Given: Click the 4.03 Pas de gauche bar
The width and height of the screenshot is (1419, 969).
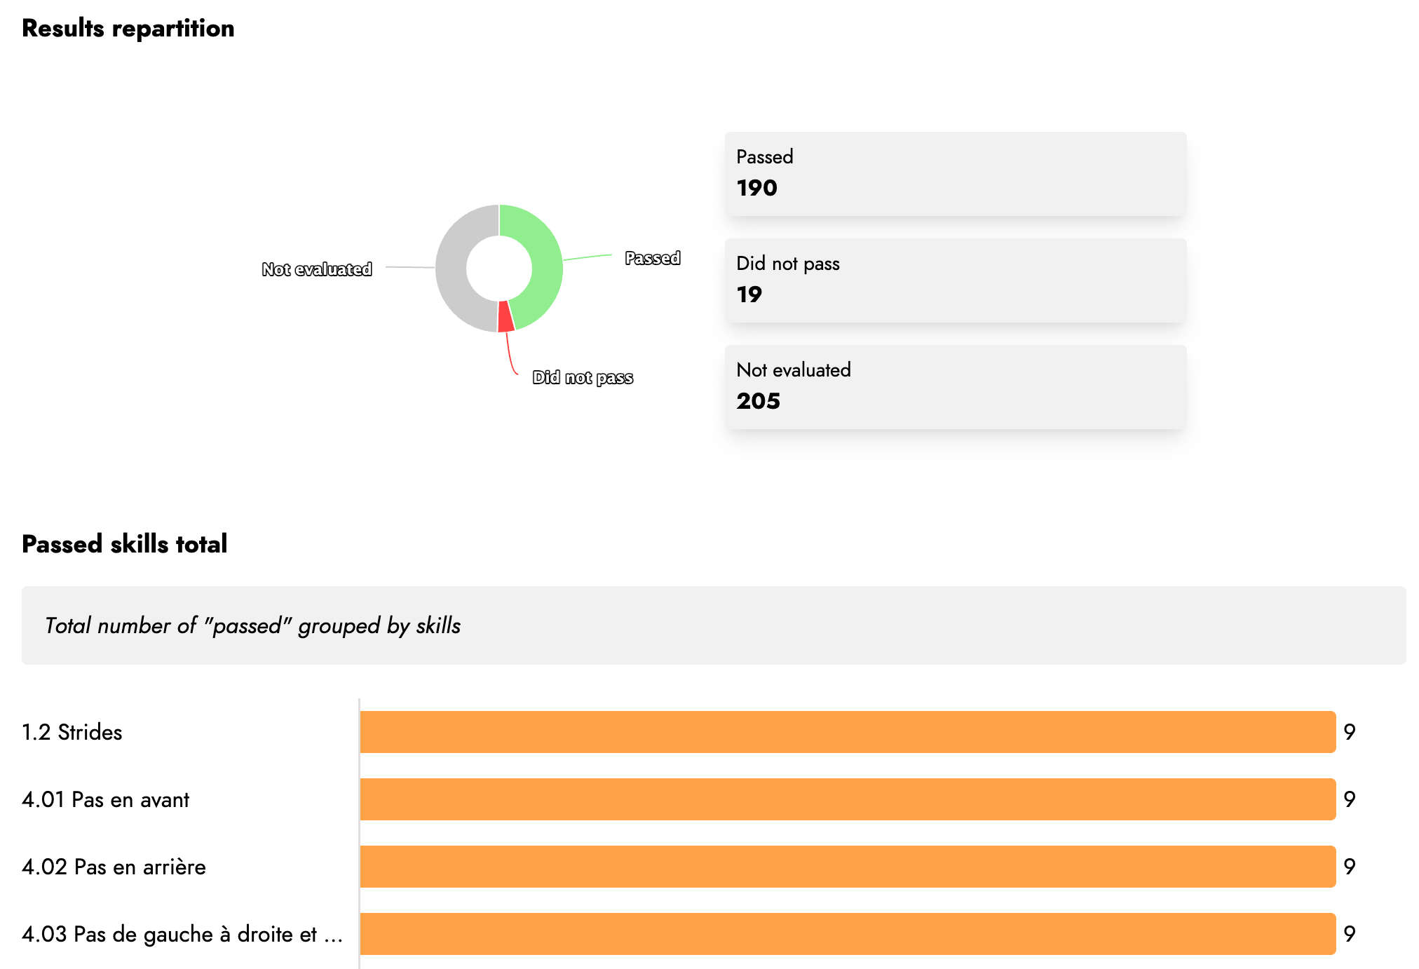Looking at the screenshot, I should click(x=848, y=934).
